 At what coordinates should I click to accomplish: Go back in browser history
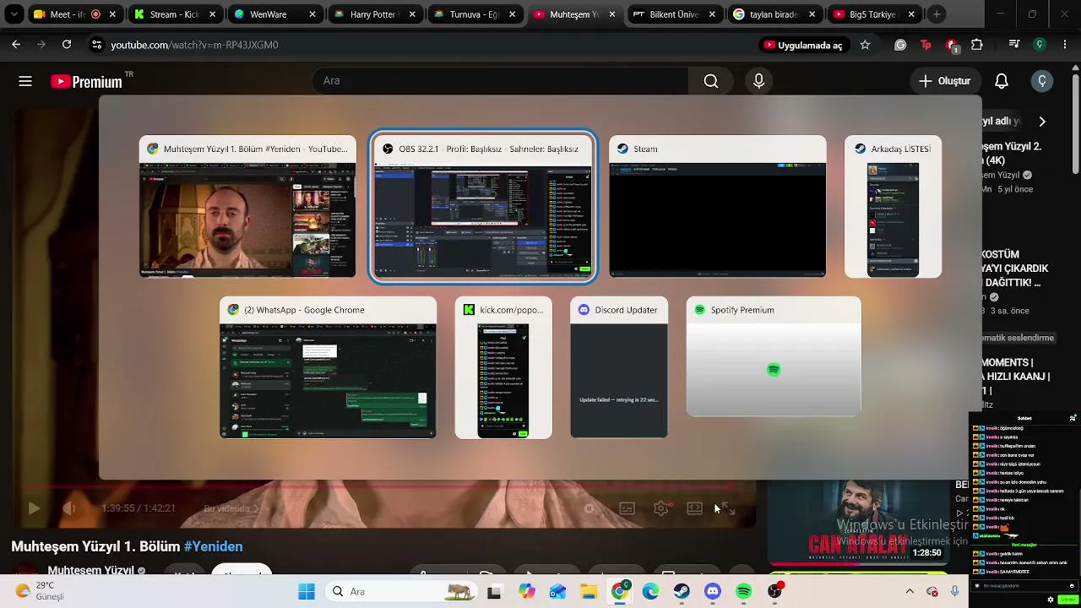16,45
